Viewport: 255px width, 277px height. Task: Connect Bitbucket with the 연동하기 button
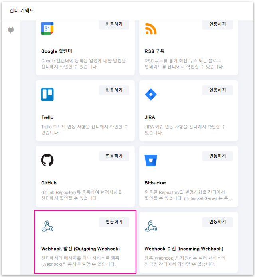tap(217, 156)
